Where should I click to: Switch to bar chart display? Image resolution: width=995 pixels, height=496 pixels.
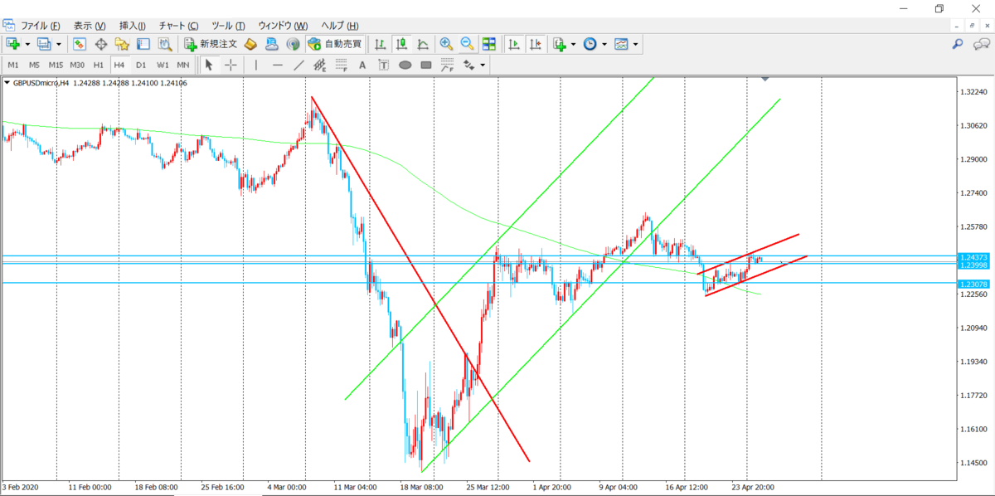(380, 44)
